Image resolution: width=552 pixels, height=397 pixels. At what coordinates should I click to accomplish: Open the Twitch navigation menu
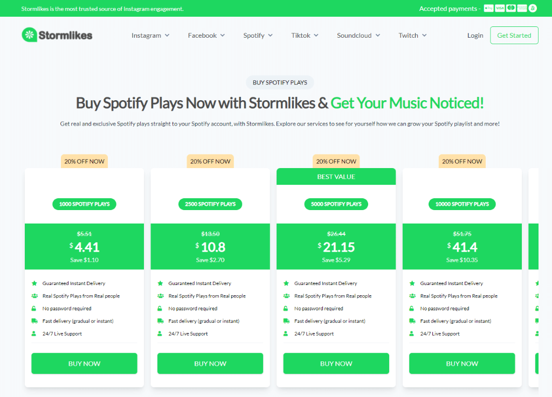tap(412, 35)
